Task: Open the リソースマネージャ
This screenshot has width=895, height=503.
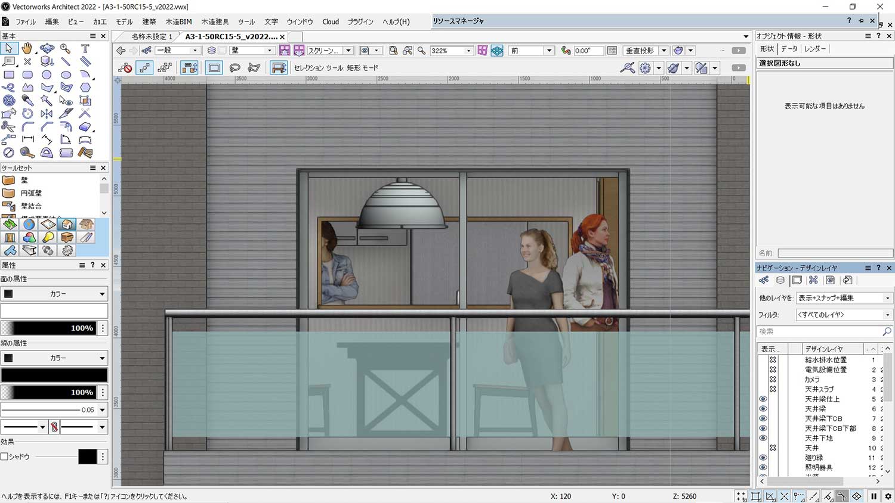Action: (458, 21)
